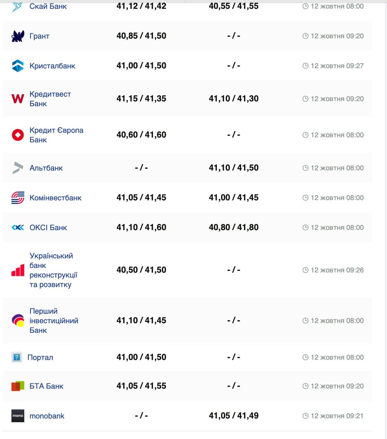Click the Комінвестбанк striped logo
Viewport: 387px width, 439px height.
click(x=18, y=198)
